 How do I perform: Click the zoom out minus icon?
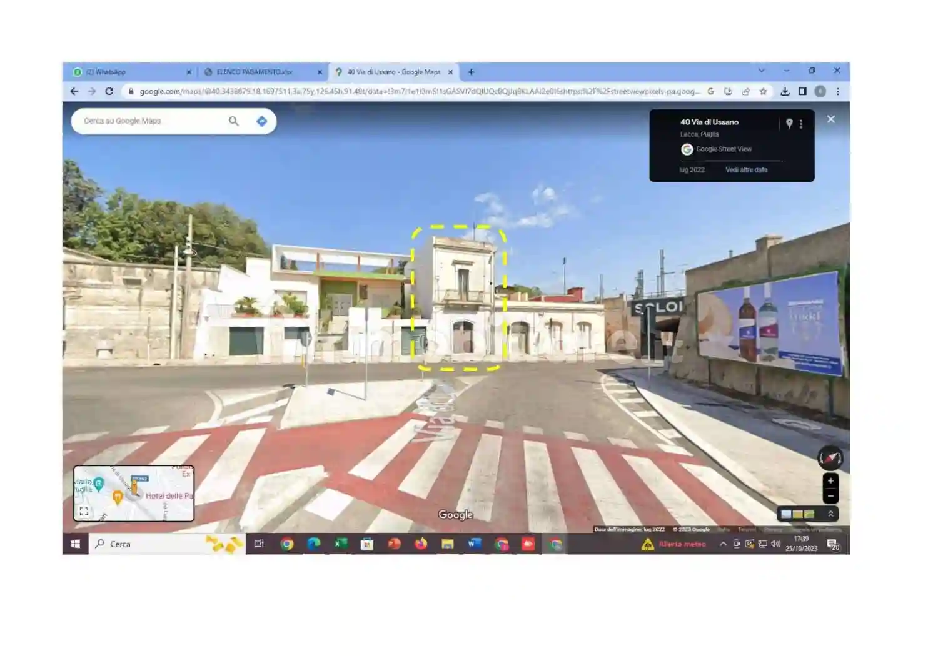tap(831, 496)
